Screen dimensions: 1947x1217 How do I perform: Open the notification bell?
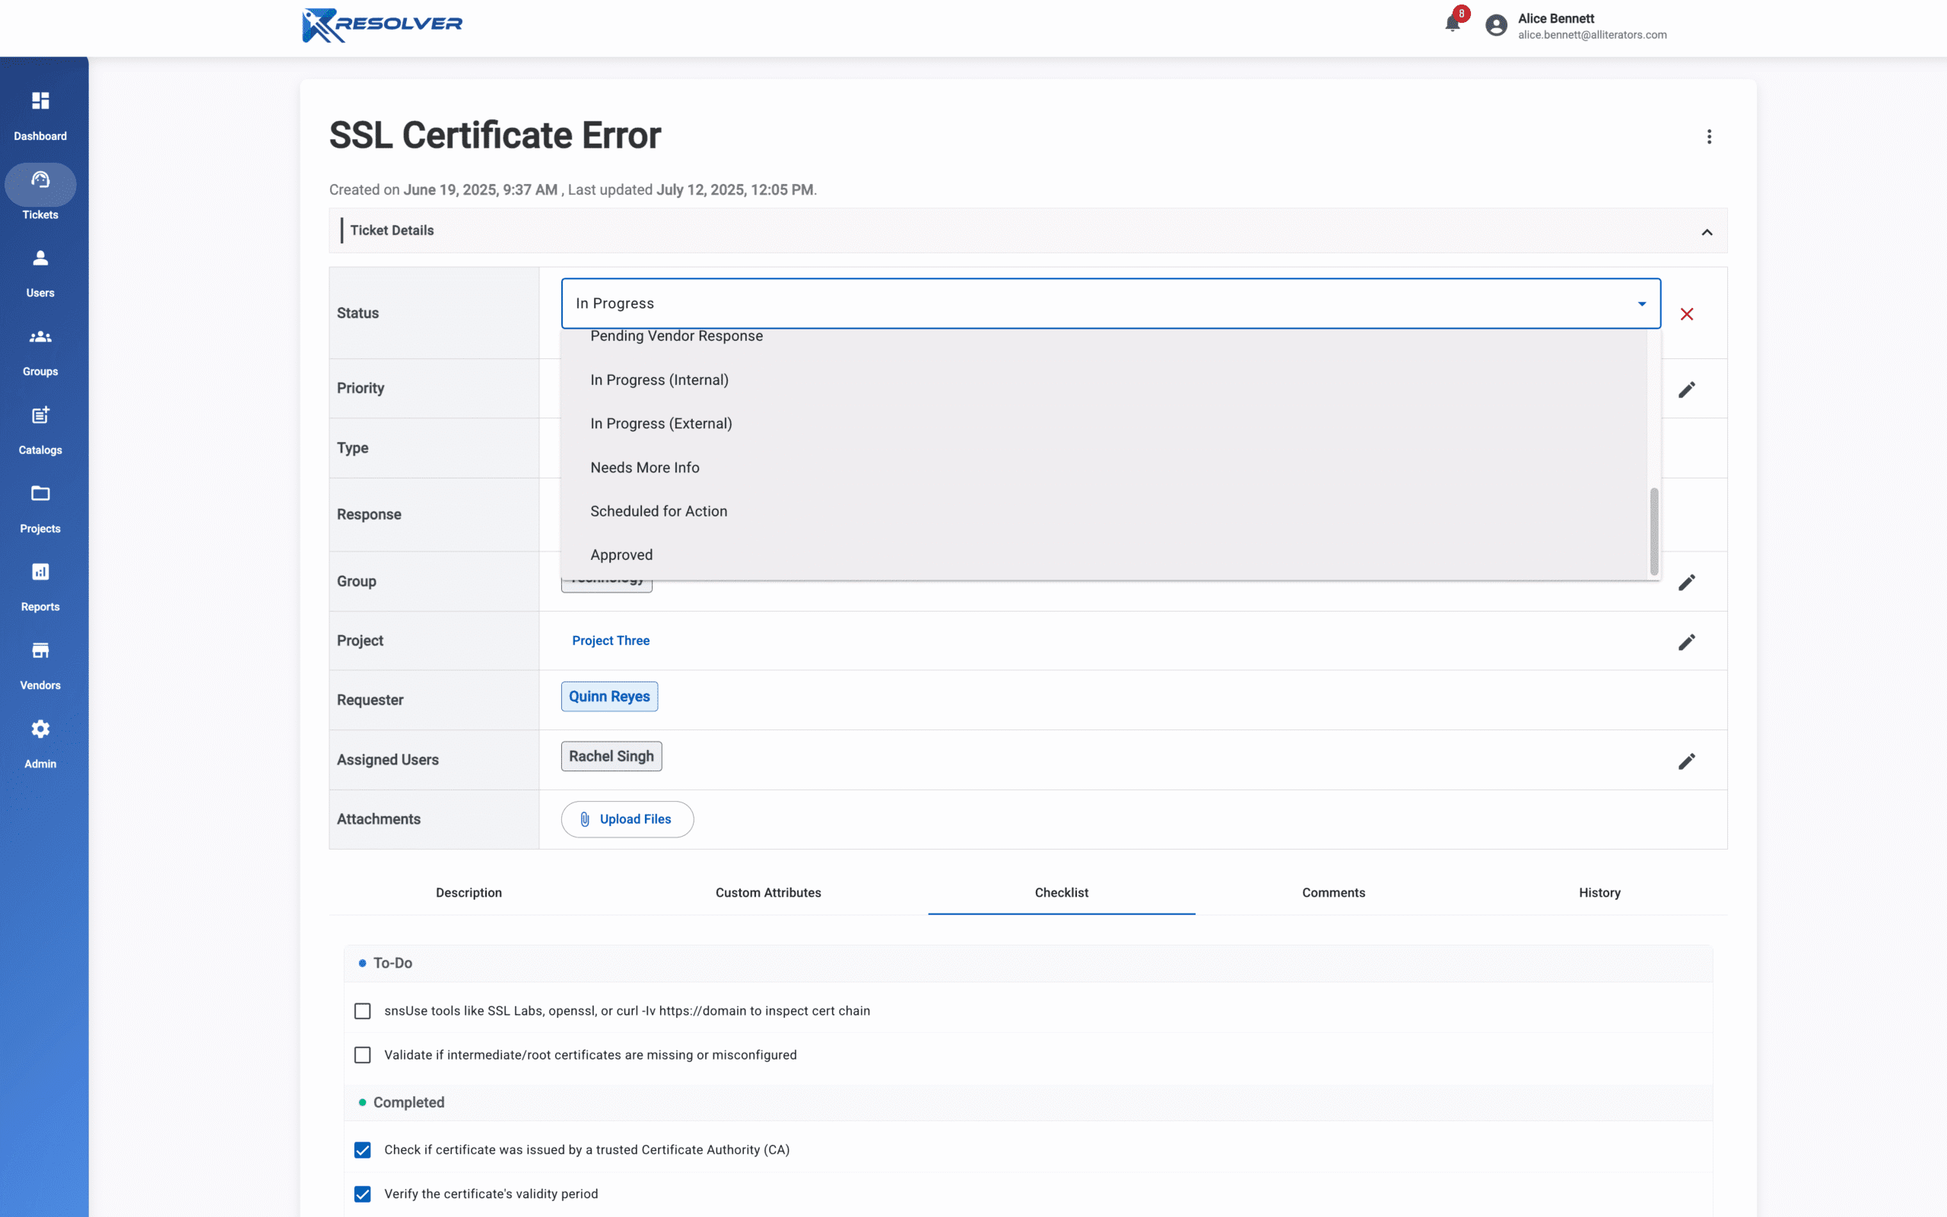1452,22
